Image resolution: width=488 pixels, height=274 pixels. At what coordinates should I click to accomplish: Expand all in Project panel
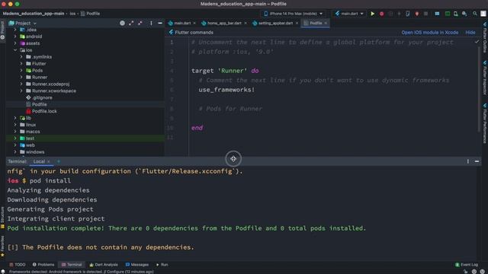click(131, 23)
